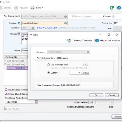Select the Custom rate option
The height and width of the screenshot is (122, 122).
point(48,73)
